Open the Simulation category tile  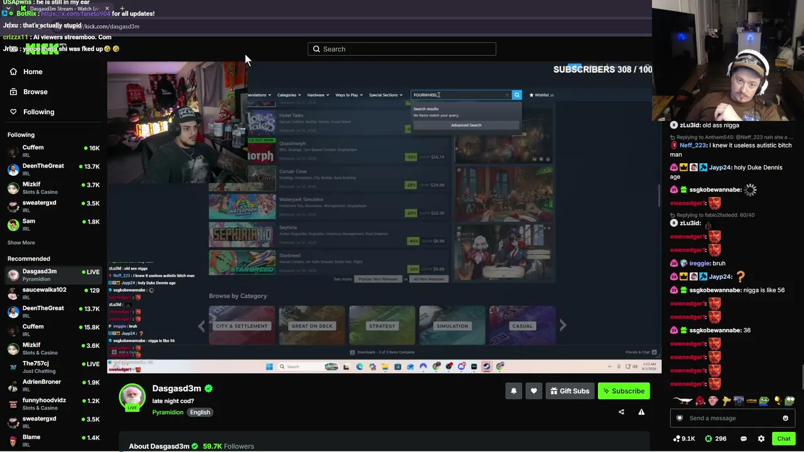click(452, 326)
